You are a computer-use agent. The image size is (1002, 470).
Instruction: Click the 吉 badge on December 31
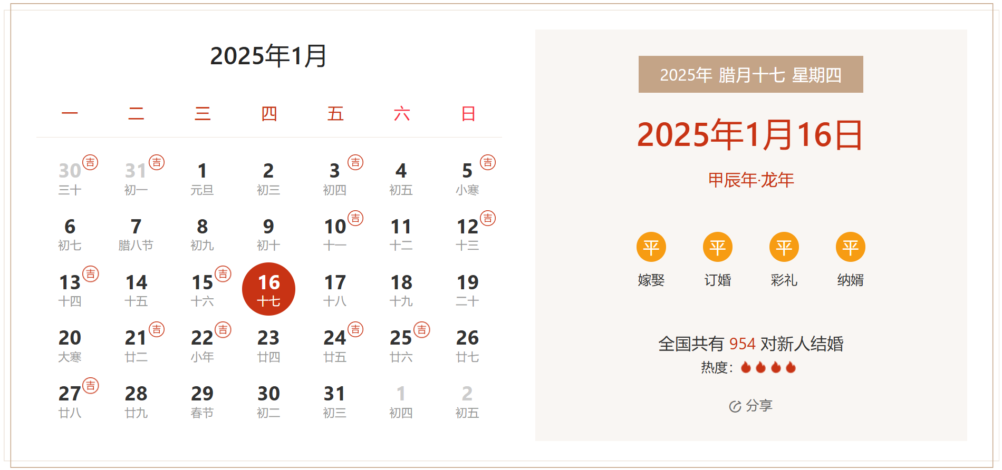(x=157, y=162)
